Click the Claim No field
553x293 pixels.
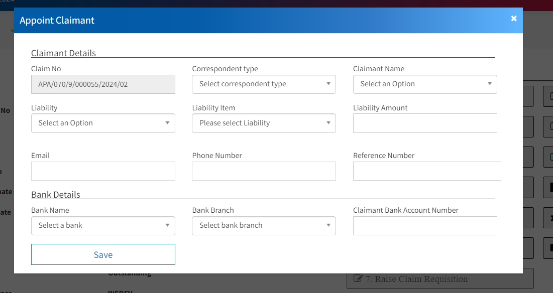pos(103,84)
